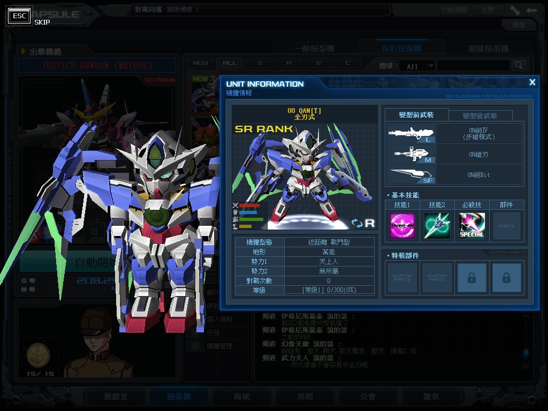Click the last locked custom part slot

[x=506, y=278]
